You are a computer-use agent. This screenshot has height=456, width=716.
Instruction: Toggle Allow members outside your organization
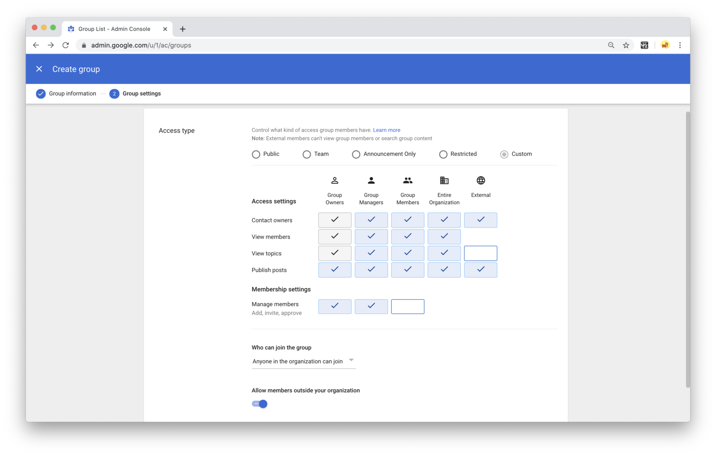coord(260,404)
